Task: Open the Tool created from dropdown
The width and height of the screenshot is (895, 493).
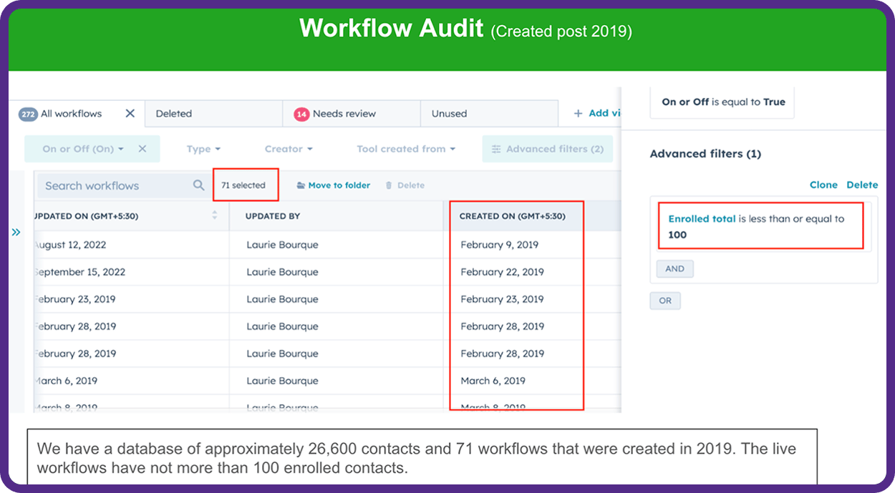Action: tap(406, 149)
